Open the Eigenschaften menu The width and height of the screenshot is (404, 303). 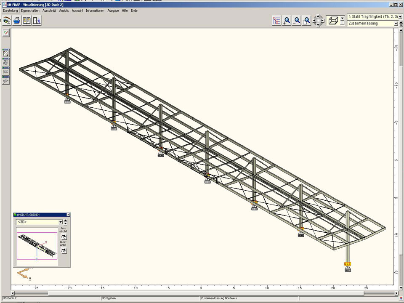coord(30,11)
